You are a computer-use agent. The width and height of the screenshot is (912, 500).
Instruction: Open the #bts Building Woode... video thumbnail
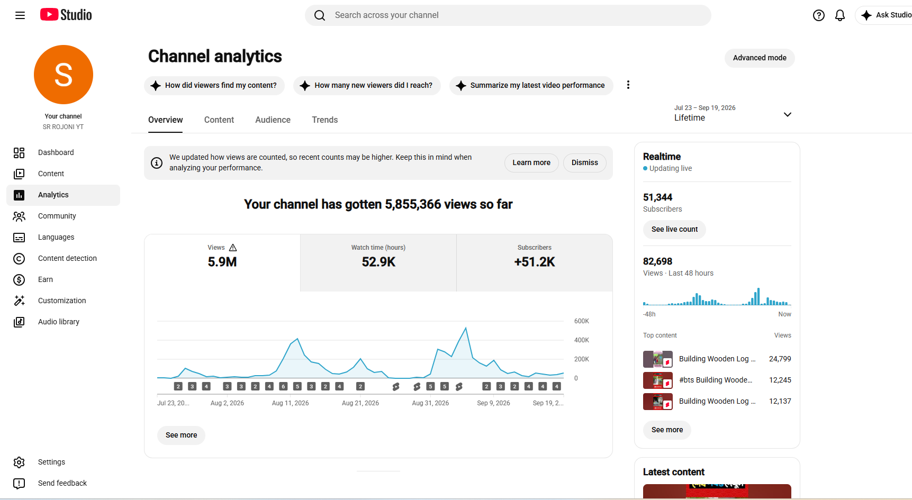657,380
